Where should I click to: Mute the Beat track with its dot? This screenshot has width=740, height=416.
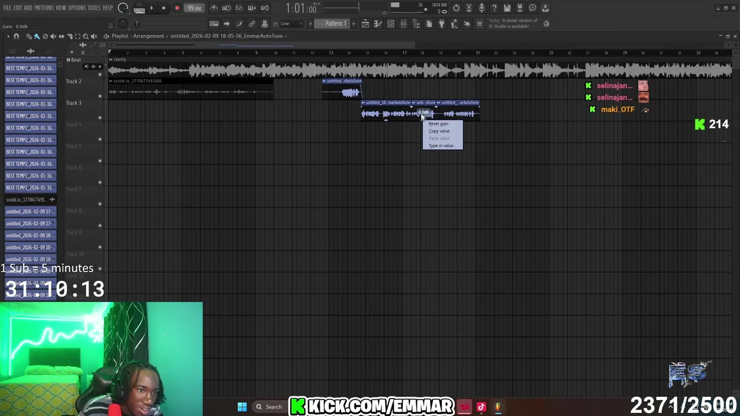[100, 75]
